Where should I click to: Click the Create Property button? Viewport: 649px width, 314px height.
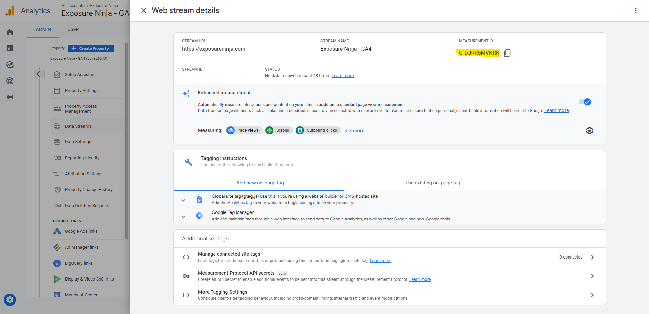coord(91,48)
